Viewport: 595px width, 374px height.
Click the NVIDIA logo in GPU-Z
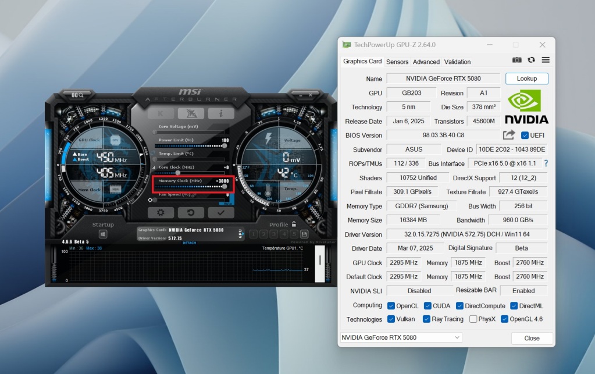click(x=527, y=107)
